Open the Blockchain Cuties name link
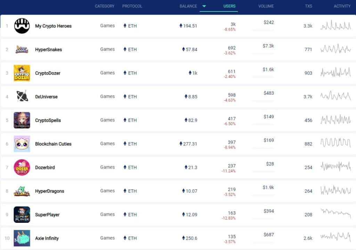 [x=53, y=144]
